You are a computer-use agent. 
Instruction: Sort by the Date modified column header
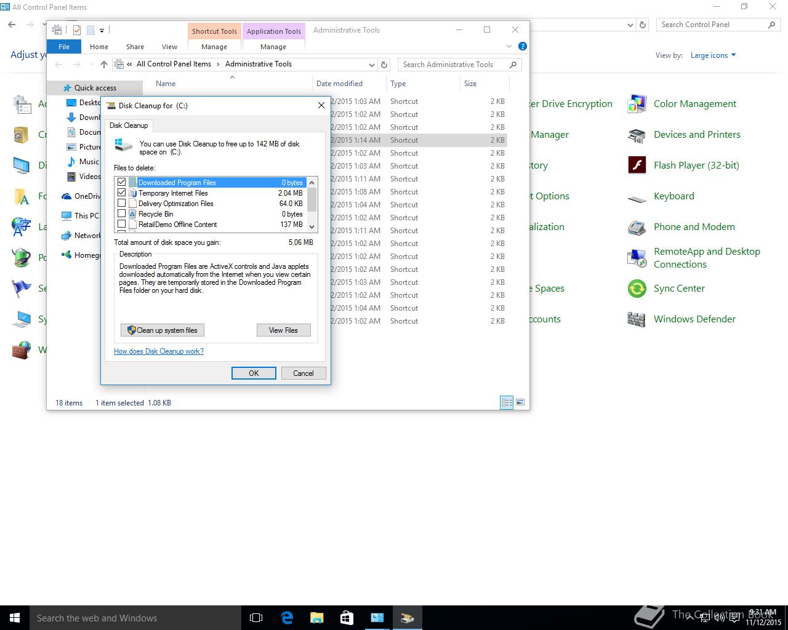click(350, 84)
